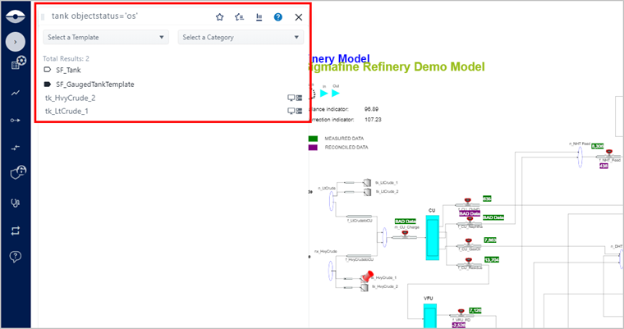Open the trend line icon in sidebar
624x329 pixels.
[15, 93]
